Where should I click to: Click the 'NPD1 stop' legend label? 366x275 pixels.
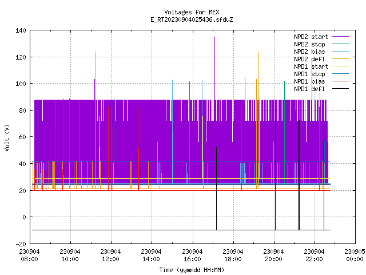click(309, 74)
